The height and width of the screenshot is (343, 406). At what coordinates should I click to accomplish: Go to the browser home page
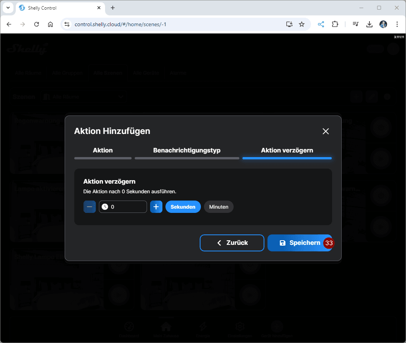50,24
